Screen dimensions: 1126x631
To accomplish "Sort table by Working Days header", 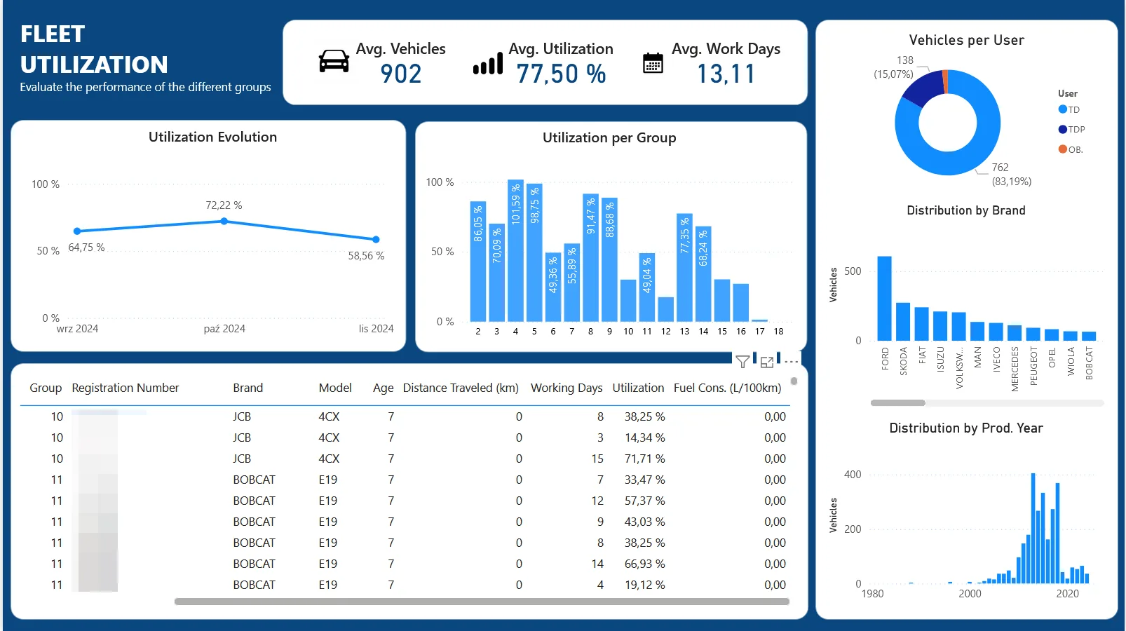I will tap(567, 388).
